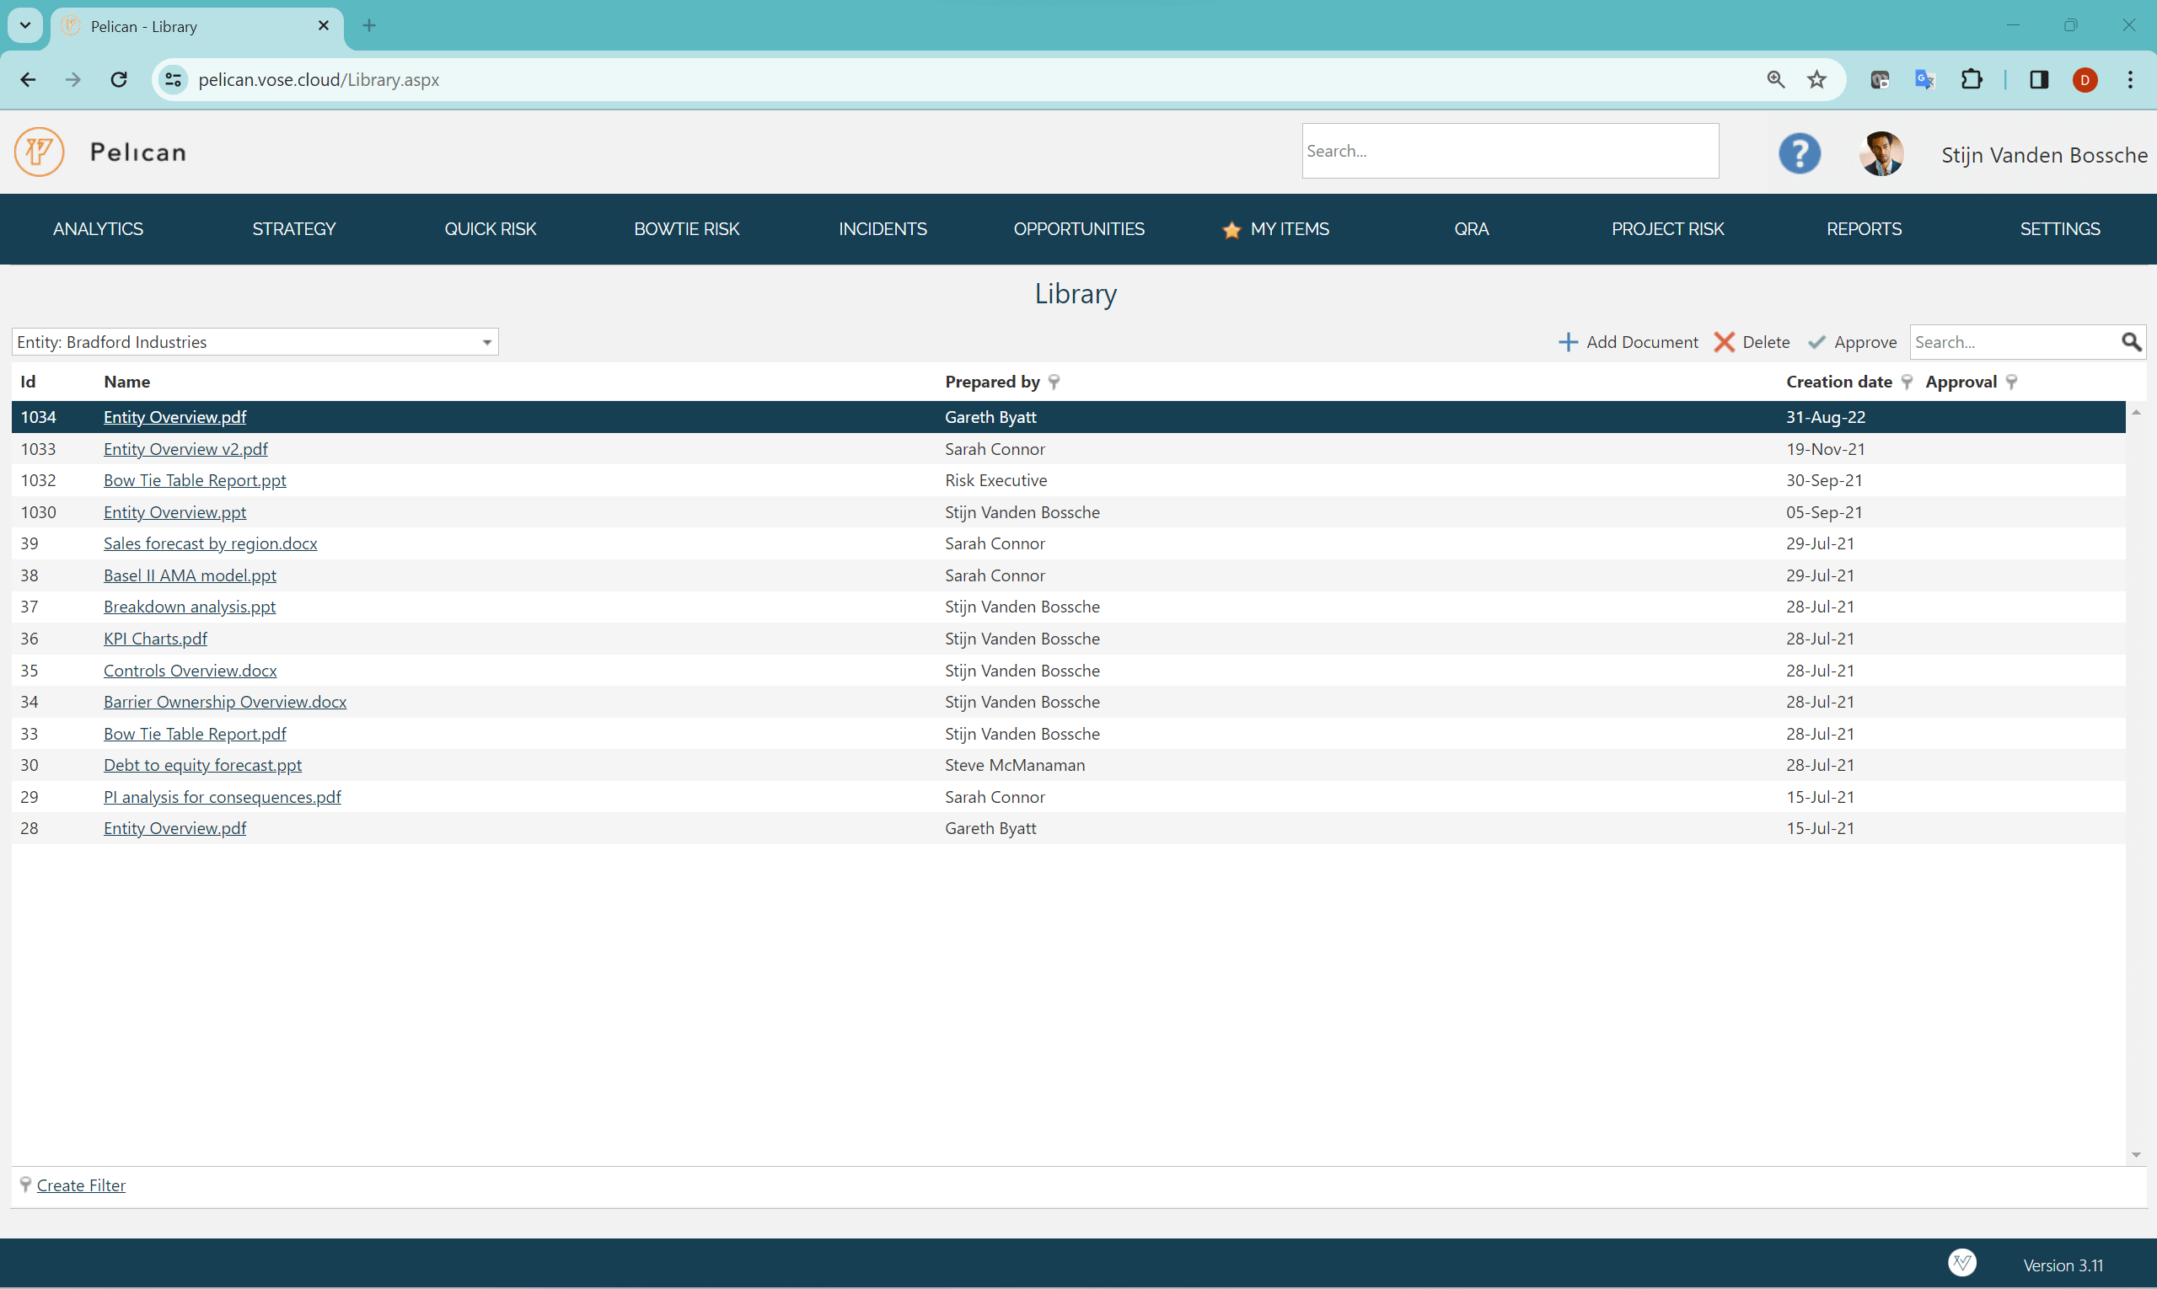2157x1289 pixels.
Task: Click the library search magnifier icon
Action: 2132,341
